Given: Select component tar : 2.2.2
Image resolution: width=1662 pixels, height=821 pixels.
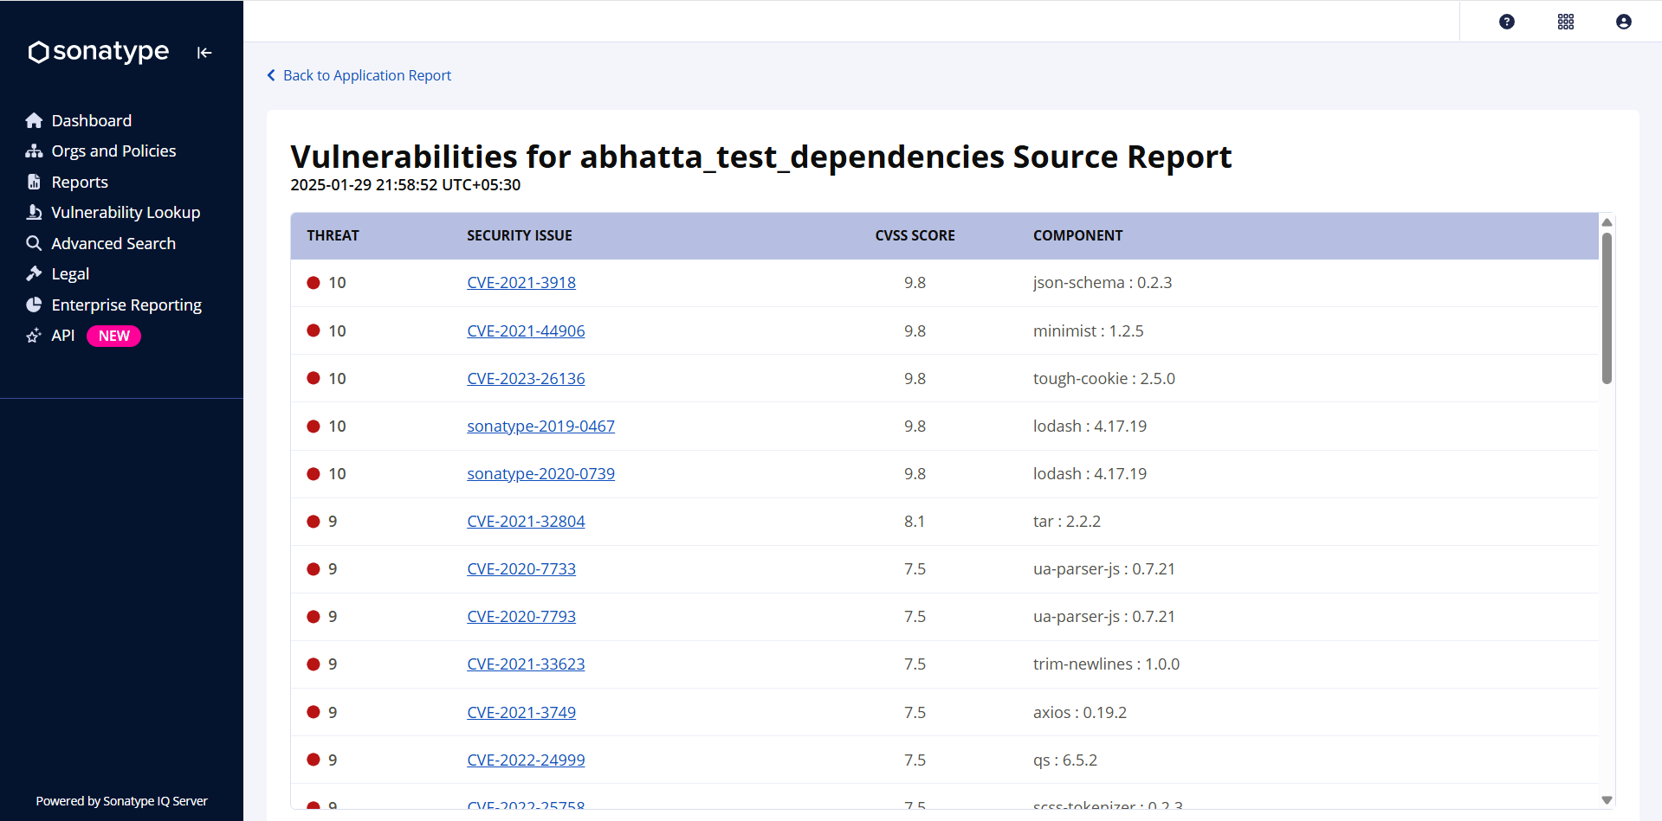Looking at the screenshot, I should tap(1067, 521).
